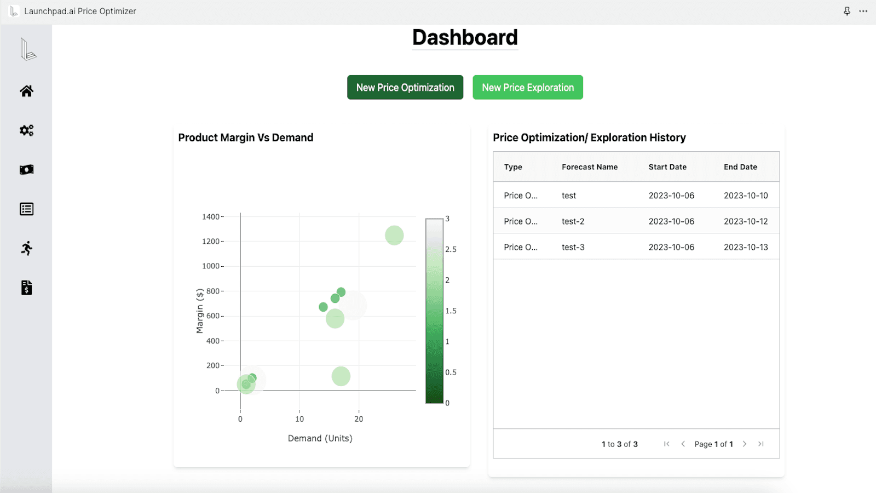Open the invoice dollar document icon
Viewport: 876px width, 493px height.
[x=26, y=288]
